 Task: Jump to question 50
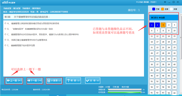[x=174, y=76]
